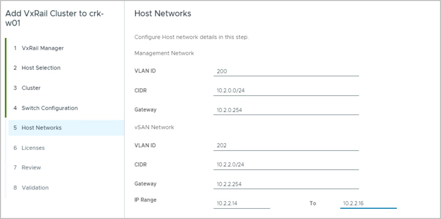Focus the vSAN CIDR field 10.2.2.0/24
441x219 pixels.
(x=286, y=165)
